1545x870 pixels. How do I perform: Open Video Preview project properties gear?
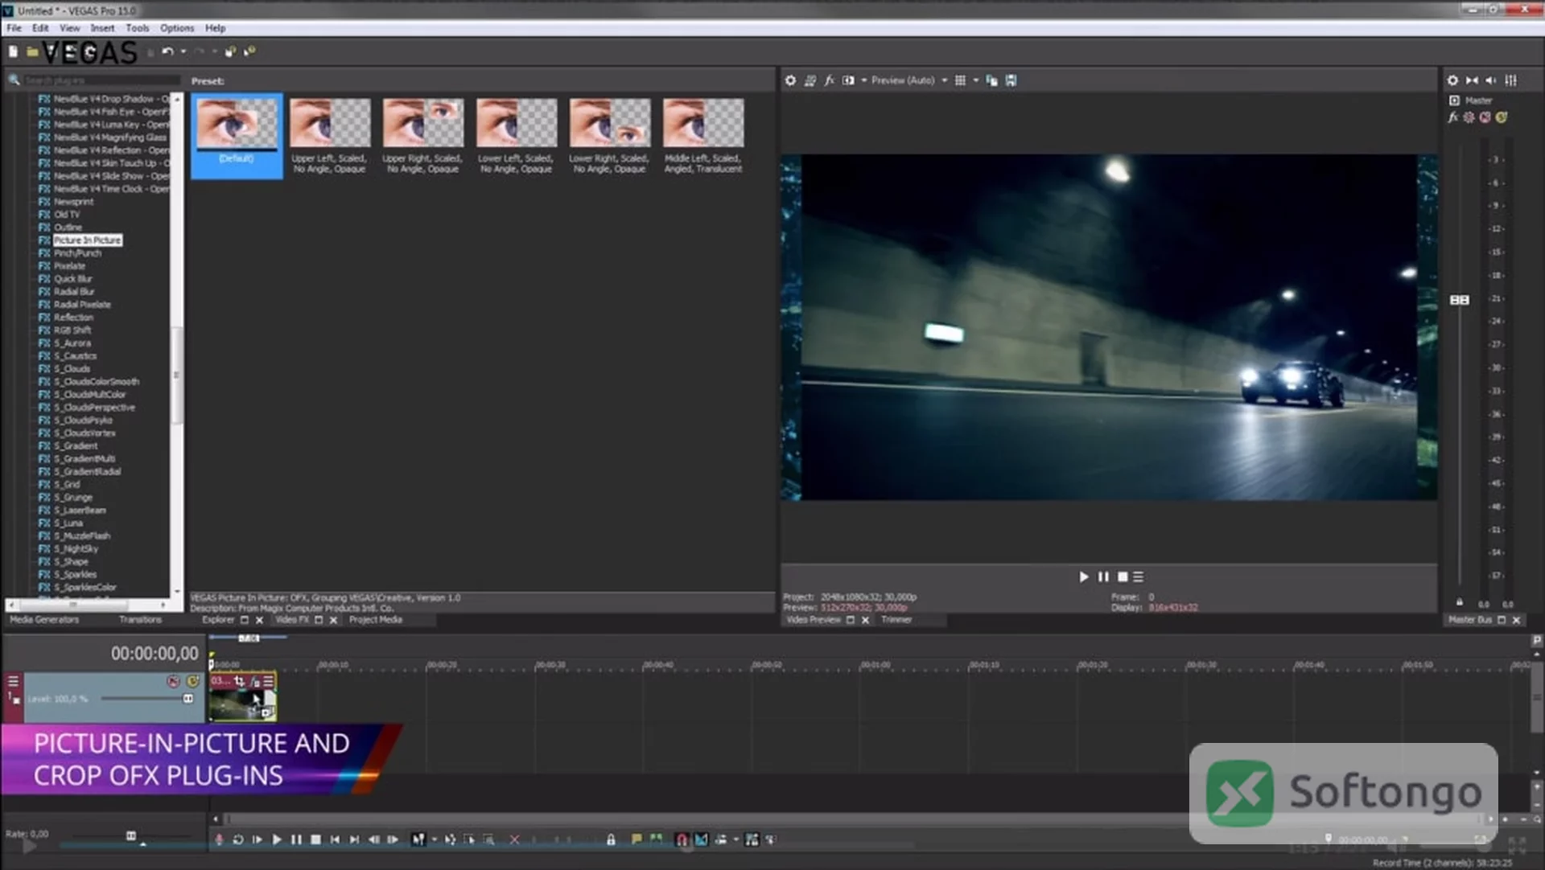[x=790, y=80]
